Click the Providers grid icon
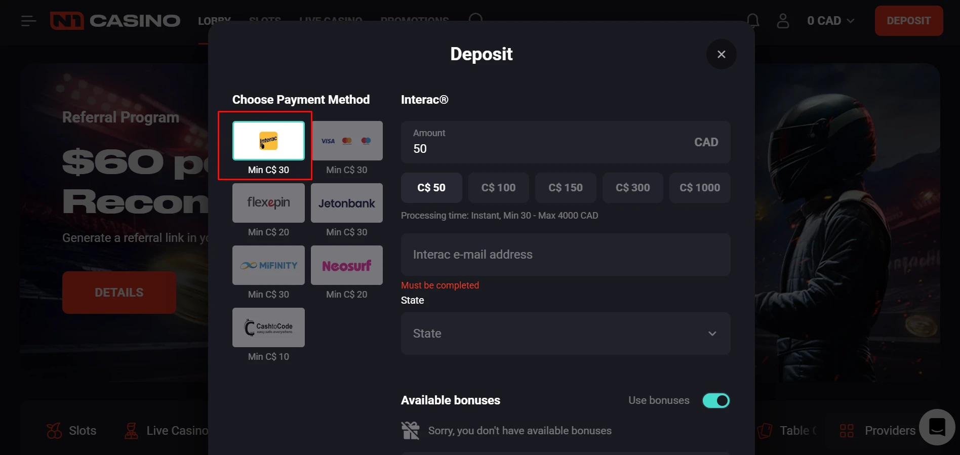The image size is (960, 455). (x=847, y=431)
